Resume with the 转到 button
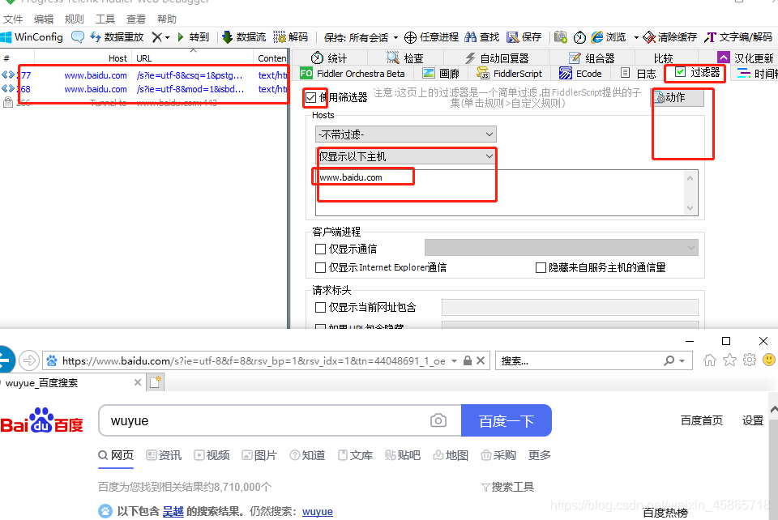This screenshot has width=778, height=520. [x=194, y=37]
